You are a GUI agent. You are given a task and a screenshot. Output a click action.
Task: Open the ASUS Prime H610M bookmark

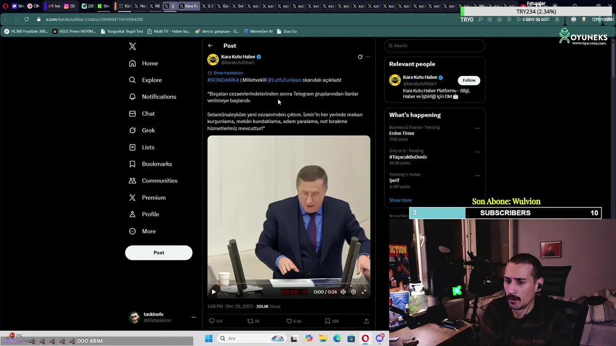click(74, 31)
